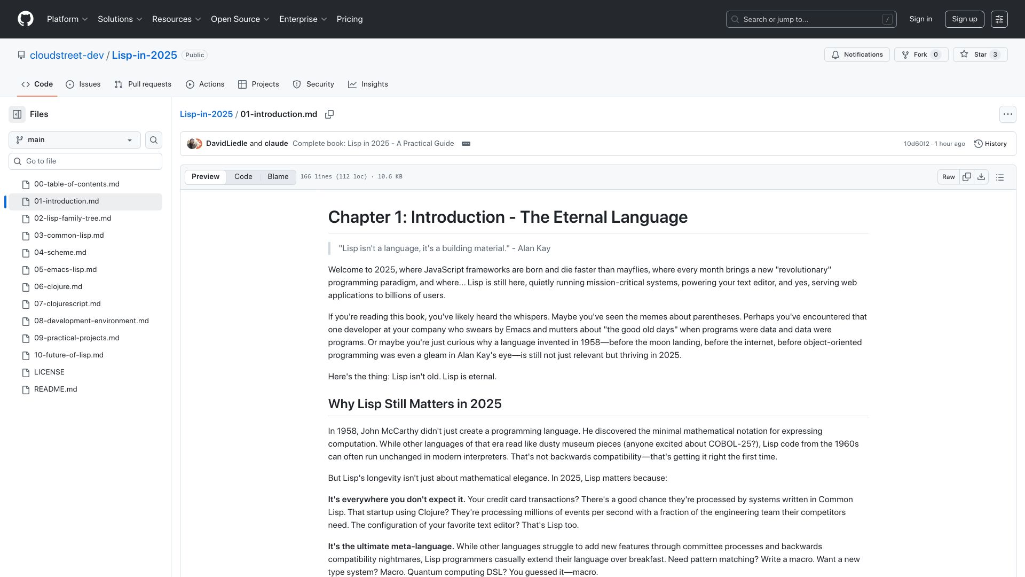Expand the Enterprise menu
Screen dimensions: 1025x577
point(303,19)
